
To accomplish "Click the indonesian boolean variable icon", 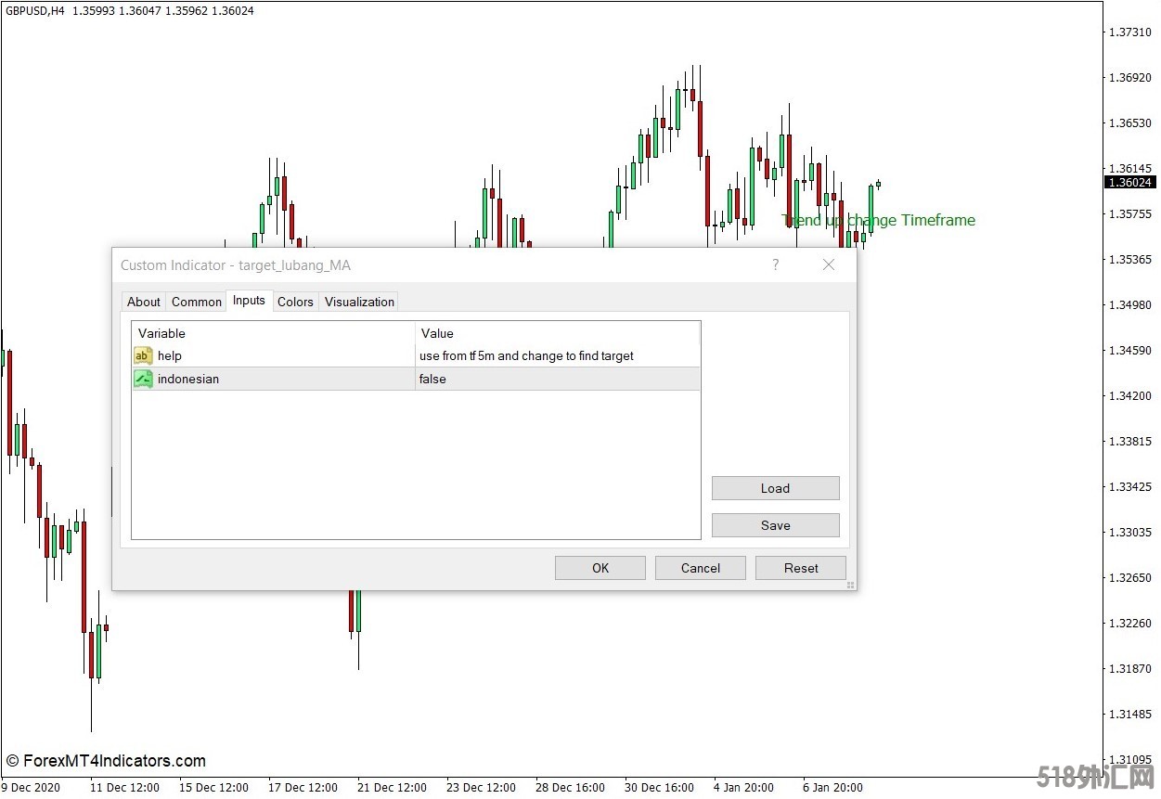I will pyautogui.click(x=143, y=379).
